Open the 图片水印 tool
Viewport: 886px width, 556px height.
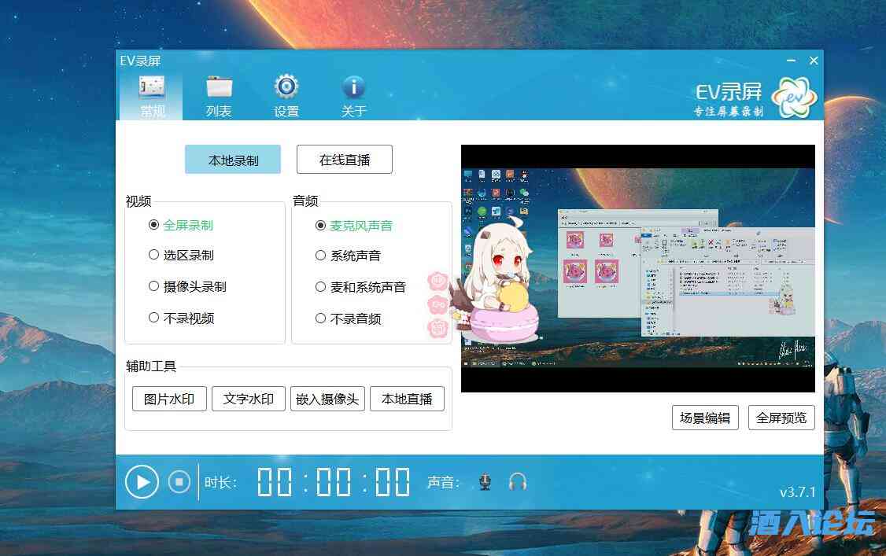[169, 399]
